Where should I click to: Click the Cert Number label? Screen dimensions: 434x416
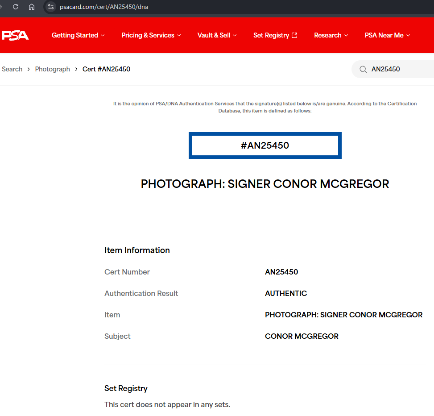(127, 272)
